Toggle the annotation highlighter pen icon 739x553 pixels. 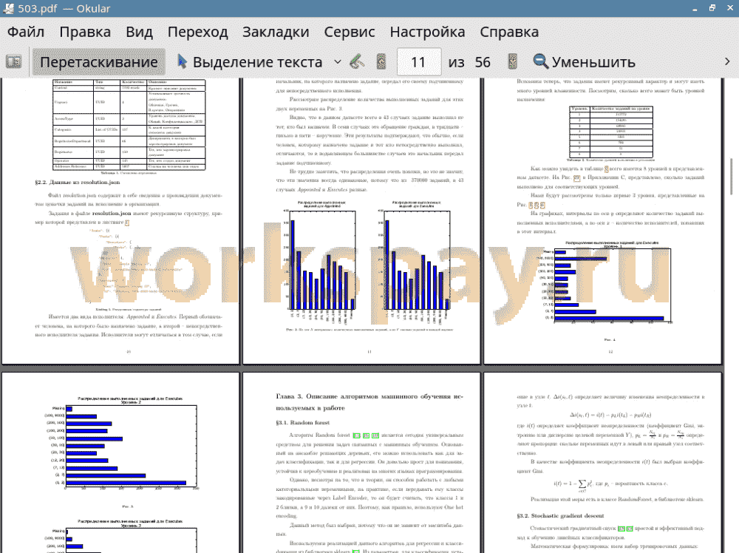coord(357,62)
